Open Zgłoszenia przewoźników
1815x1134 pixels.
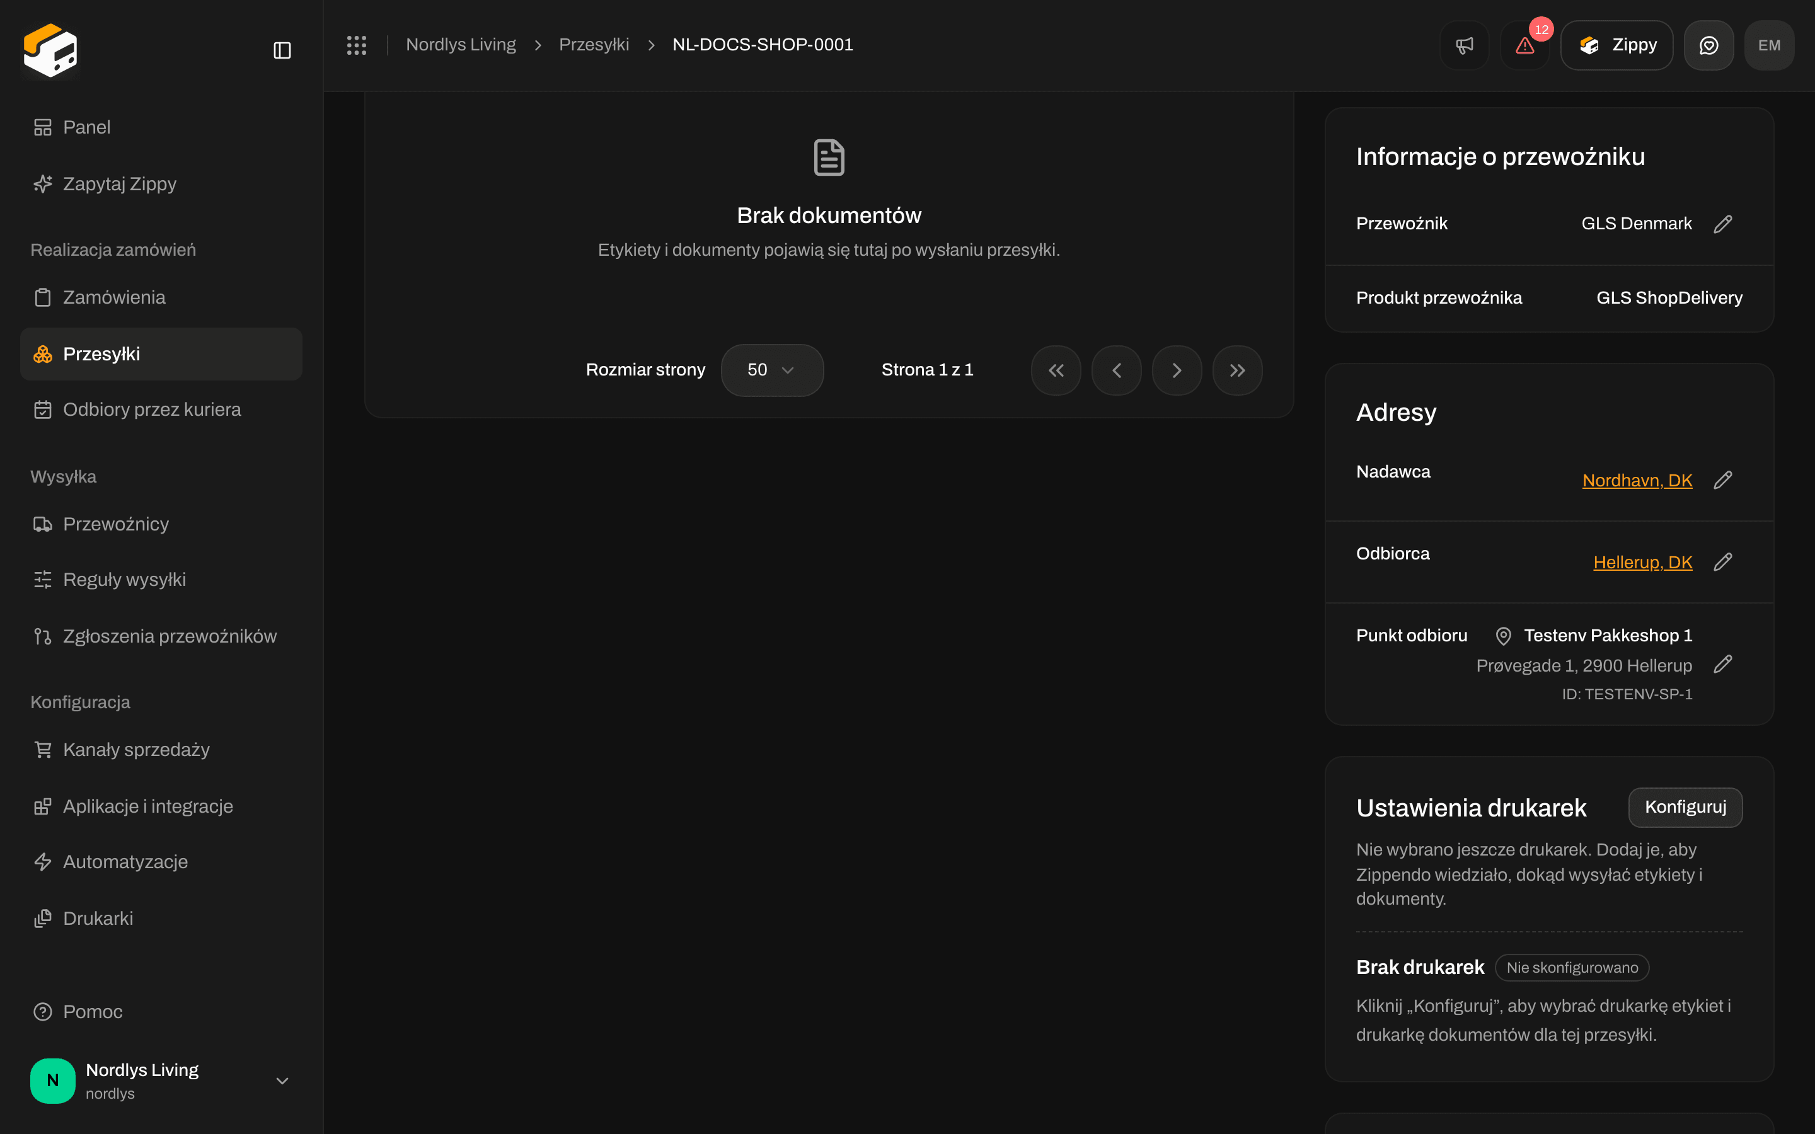point(161,636)
